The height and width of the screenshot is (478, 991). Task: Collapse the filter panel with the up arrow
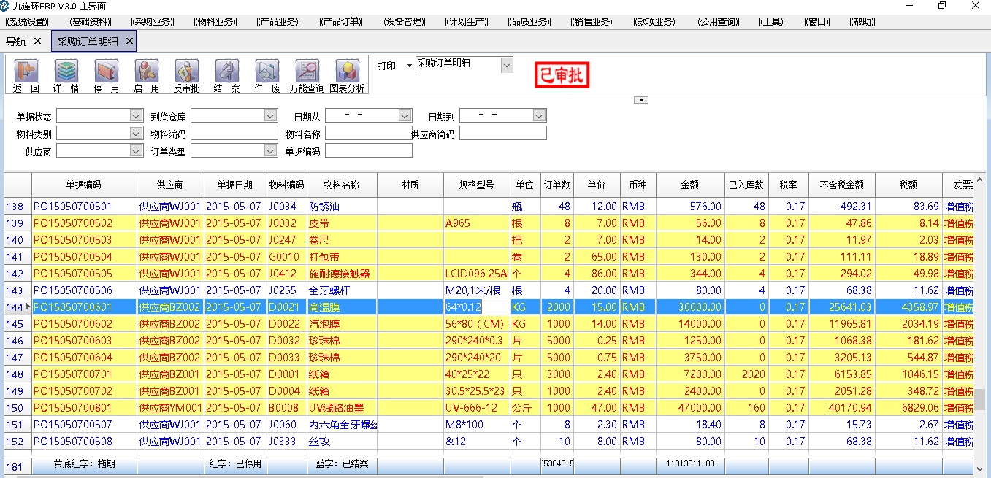click(640, 99)
